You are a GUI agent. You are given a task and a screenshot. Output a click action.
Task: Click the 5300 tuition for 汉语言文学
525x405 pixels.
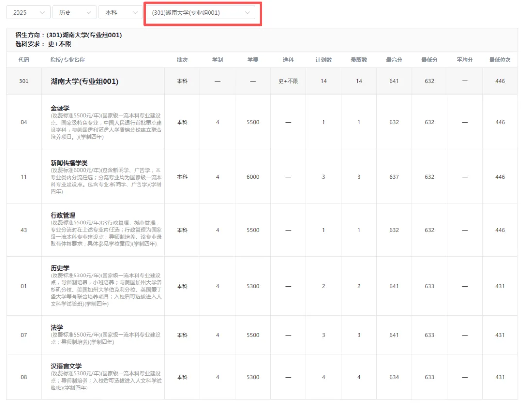(x=253, y=377)
